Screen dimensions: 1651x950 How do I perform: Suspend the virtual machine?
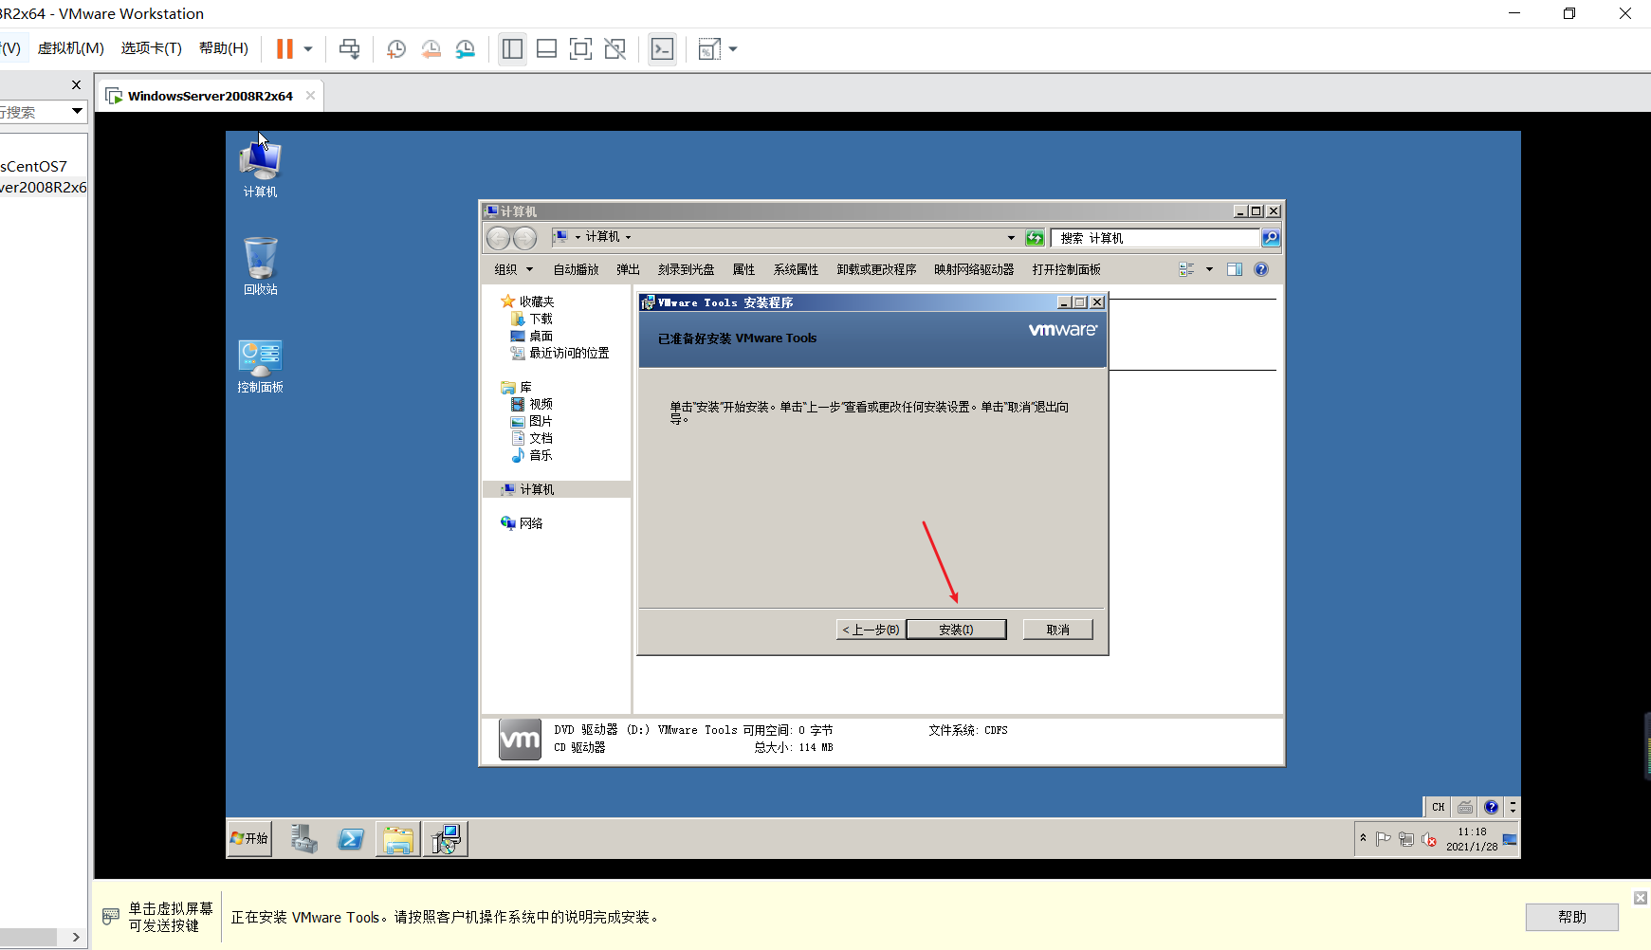click(x=282, y=48)
